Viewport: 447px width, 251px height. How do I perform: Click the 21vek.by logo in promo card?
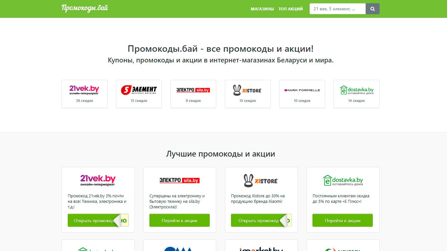click(x=98, y=180)
